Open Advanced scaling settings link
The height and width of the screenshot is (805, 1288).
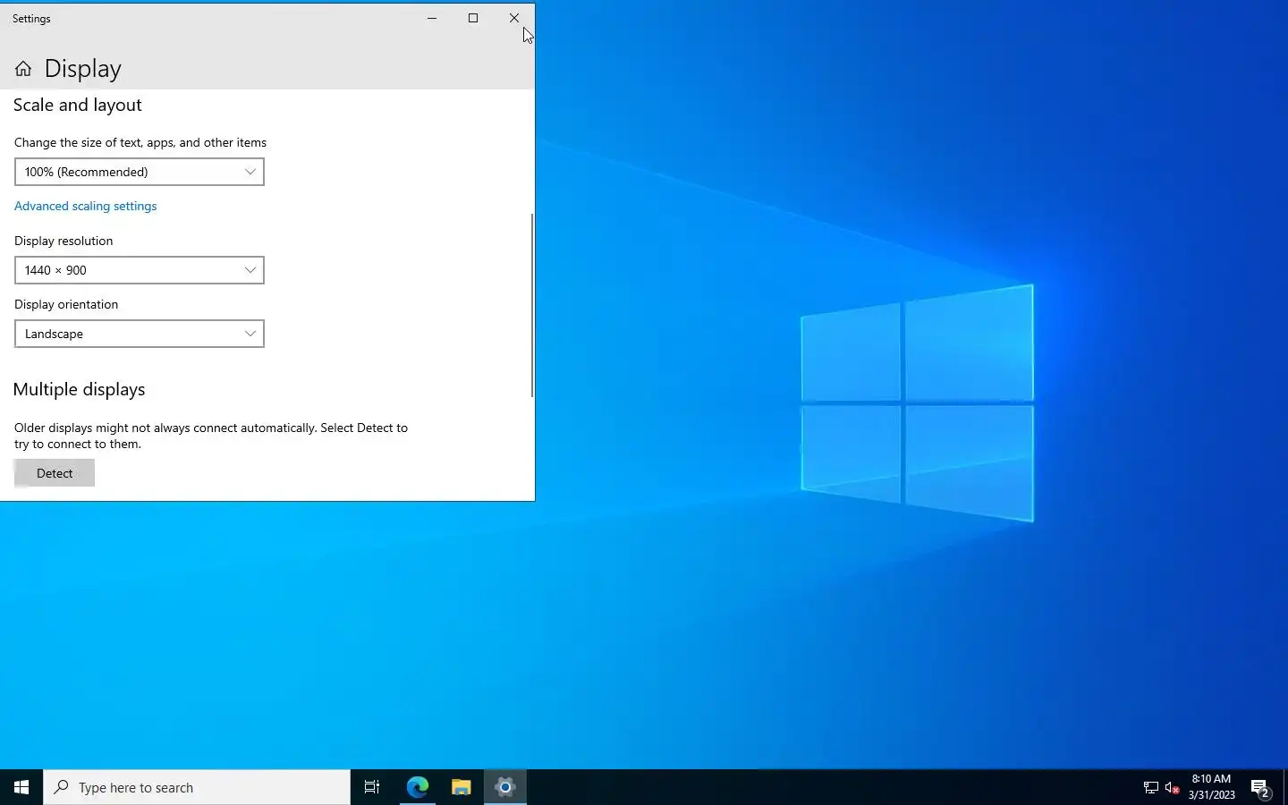click(x=86, y=206)
